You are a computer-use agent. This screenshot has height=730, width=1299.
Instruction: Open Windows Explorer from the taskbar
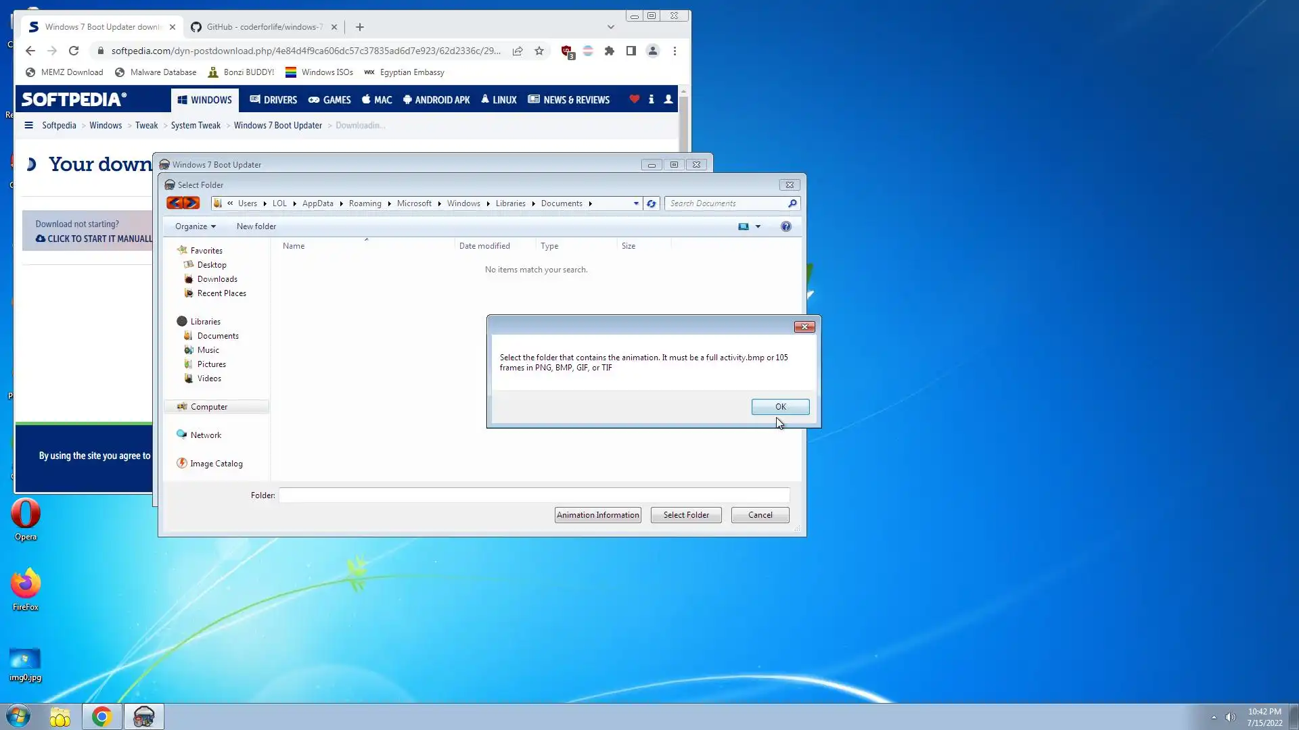click(x=60, y=716)
